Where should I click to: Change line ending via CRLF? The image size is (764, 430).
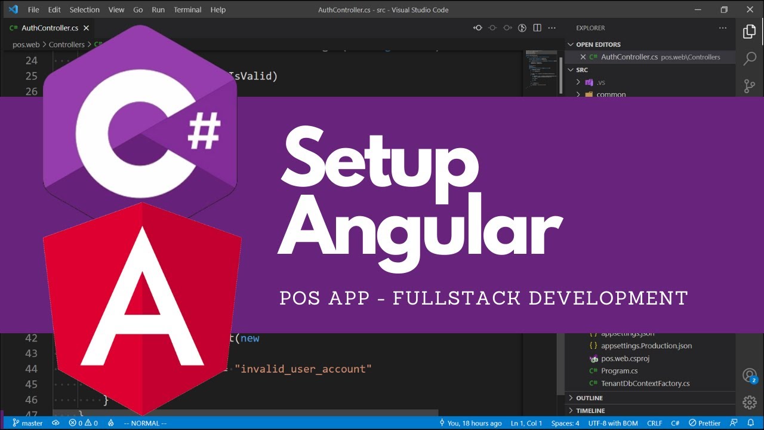tap(654, 423)
